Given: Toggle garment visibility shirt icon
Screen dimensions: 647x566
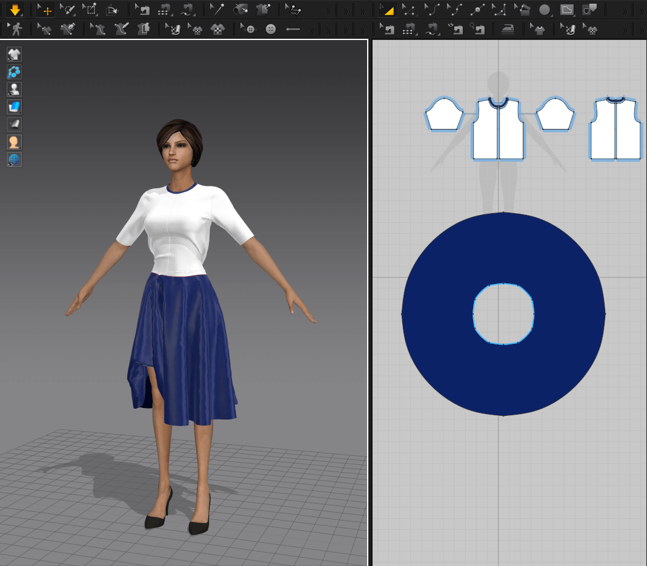Looking at the screenshot, I should tap(14, 54).
